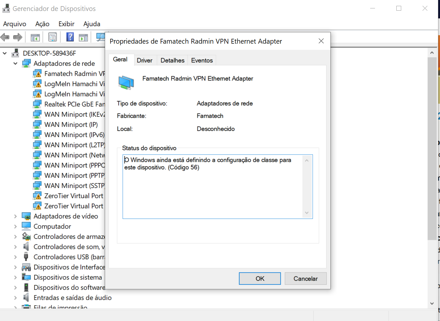The width and height of the screenshot is (440, 321).
Task: Click the Dispositivos de sistema icon
Action: pyautogui.click(x=26, y=277)
